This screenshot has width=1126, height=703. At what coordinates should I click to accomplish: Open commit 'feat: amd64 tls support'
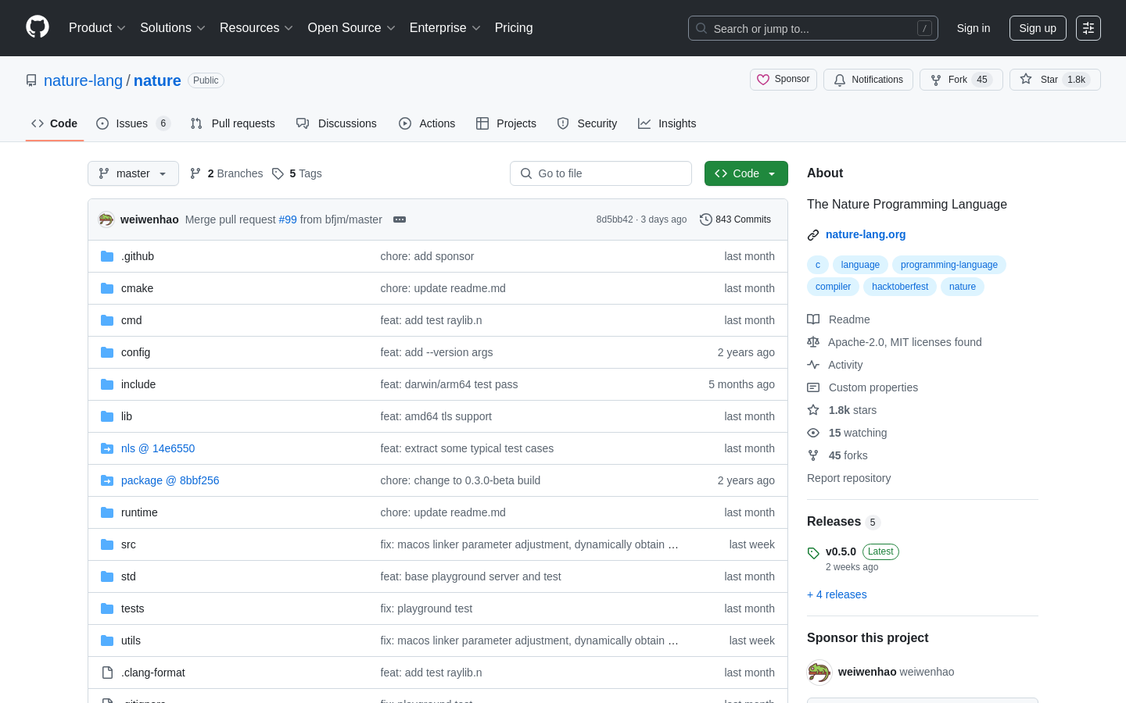[x=436, y=416]
